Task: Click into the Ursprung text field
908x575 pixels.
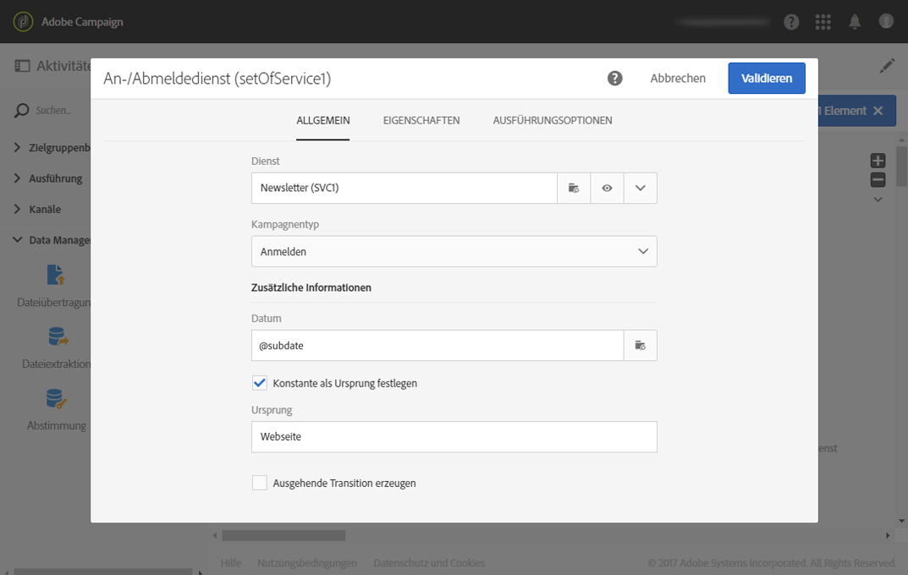Action: 454,436
